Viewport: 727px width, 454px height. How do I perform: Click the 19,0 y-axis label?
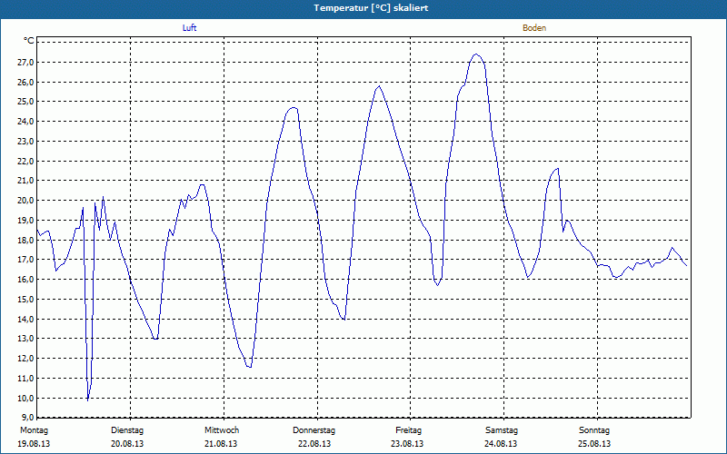pos(25,220)
